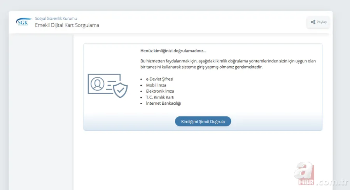Click the ID card illustration
The image size is (350, 190).
click(103, 84)
